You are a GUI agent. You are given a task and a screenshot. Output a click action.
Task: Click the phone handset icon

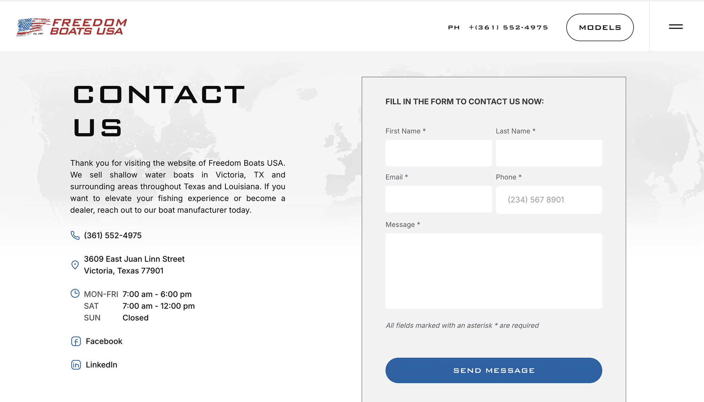(x=75, y=235)
